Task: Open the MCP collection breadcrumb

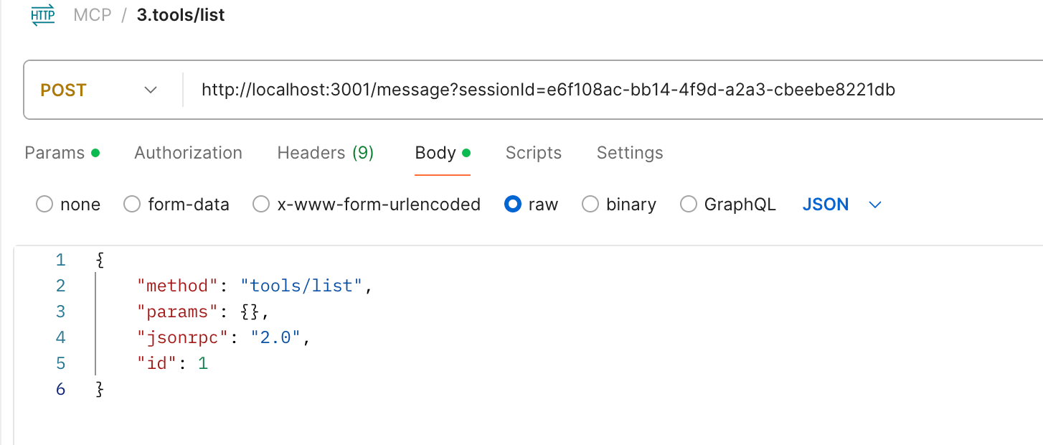Action: (93, 15)
